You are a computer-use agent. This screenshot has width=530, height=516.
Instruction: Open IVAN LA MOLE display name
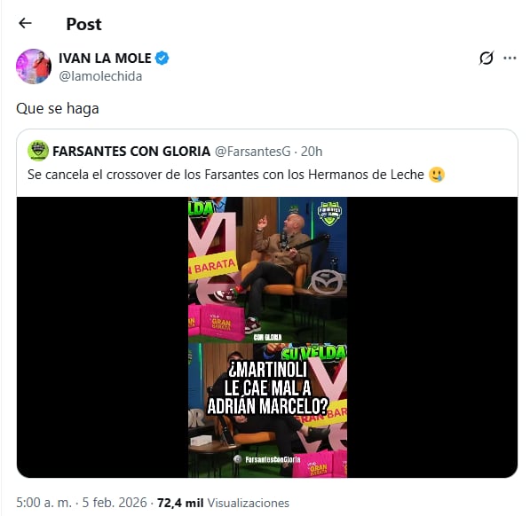(105, 58)
